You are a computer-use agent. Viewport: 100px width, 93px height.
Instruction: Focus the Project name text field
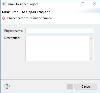pyautogui.click(x=59, y=30)
